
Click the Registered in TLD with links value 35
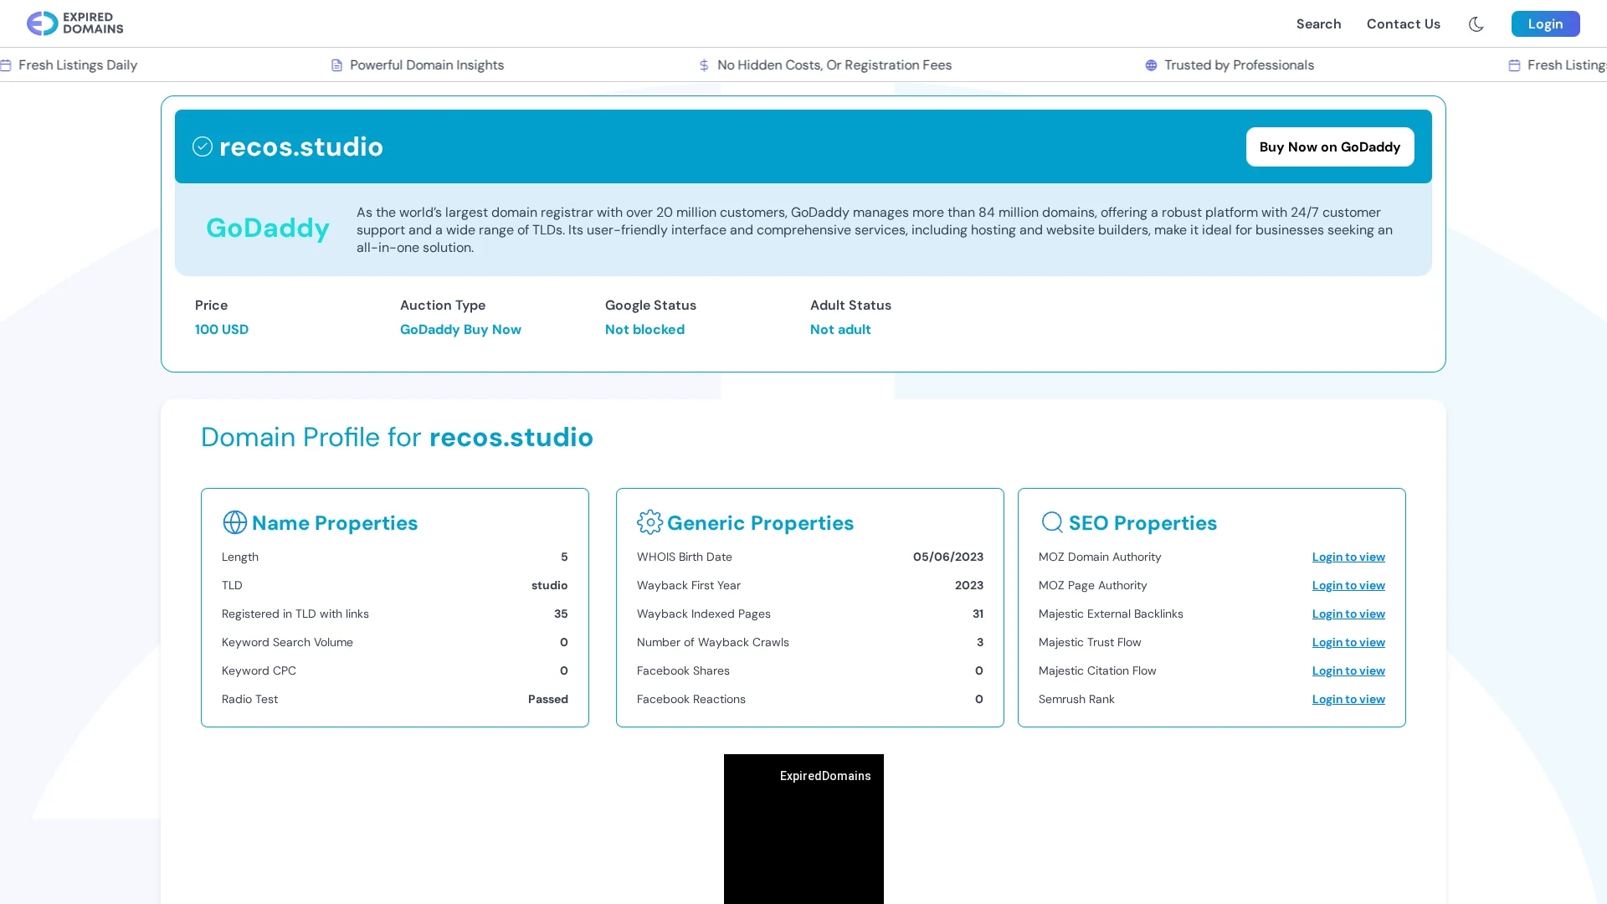tap(561, 614)
